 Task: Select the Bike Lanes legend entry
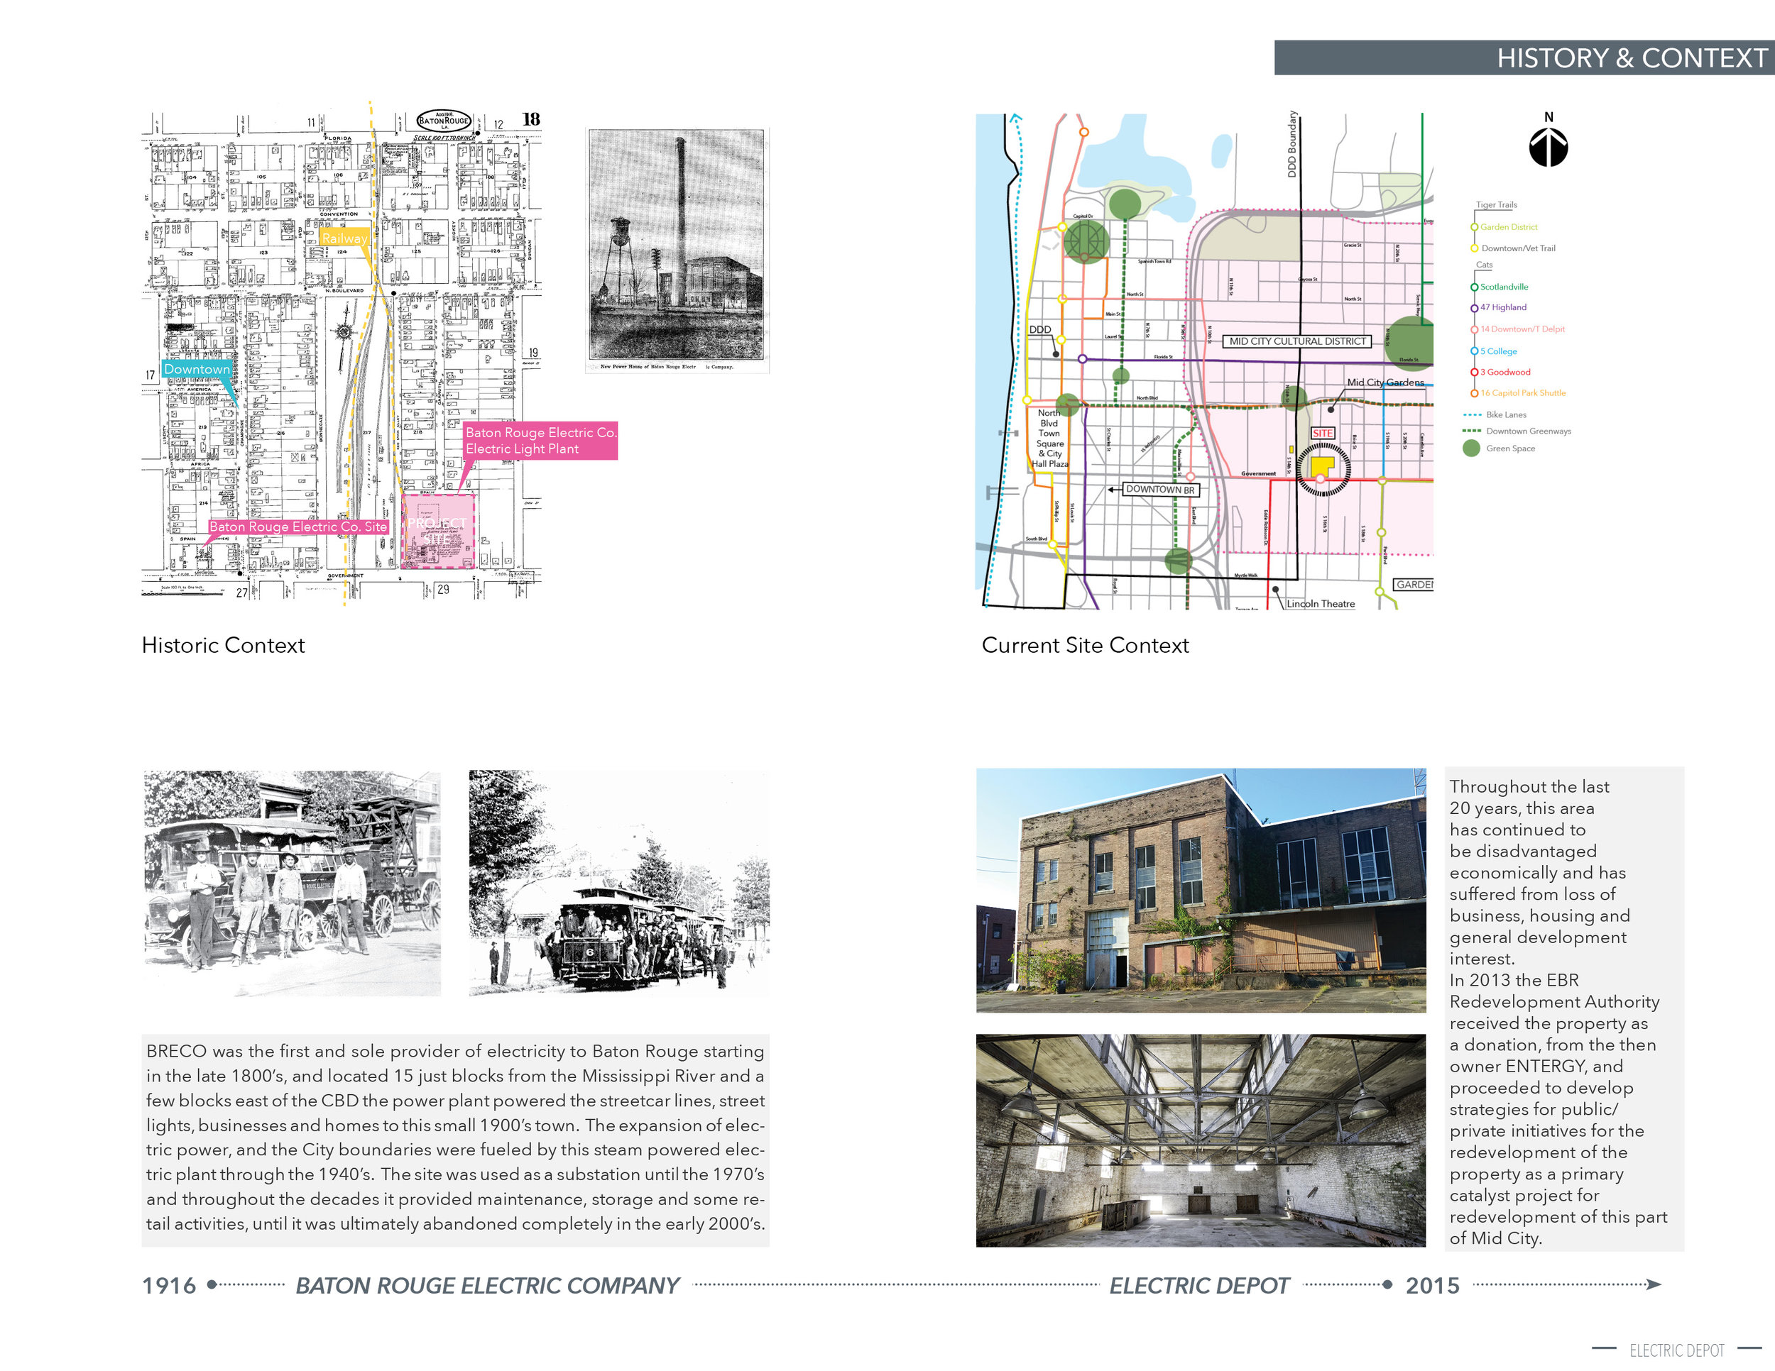pyautogui.click(x=1506, y=414)
